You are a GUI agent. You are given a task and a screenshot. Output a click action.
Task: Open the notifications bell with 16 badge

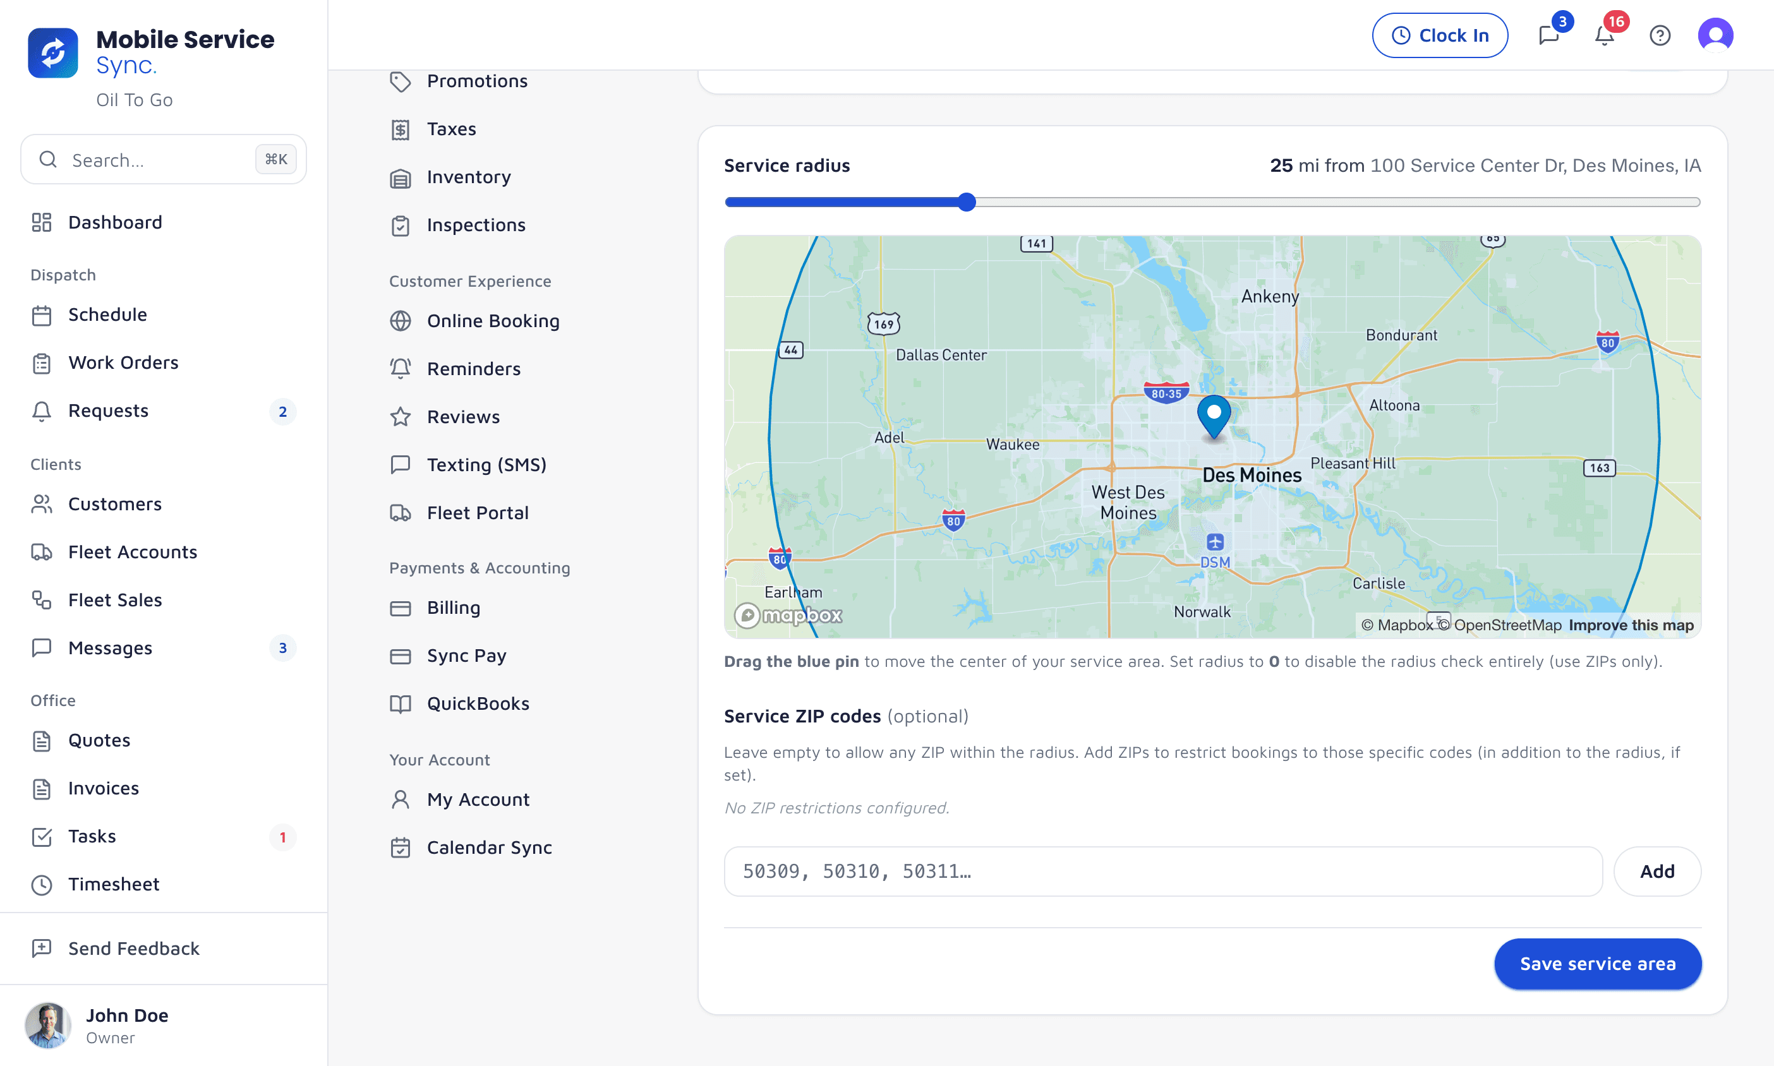[x=1605, y=35]
